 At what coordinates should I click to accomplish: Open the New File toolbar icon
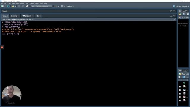2,6
